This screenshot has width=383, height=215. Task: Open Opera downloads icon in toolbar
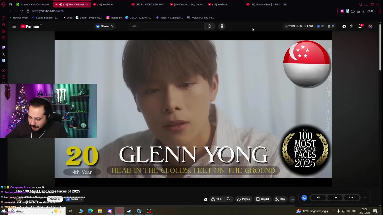pos(364,11)
